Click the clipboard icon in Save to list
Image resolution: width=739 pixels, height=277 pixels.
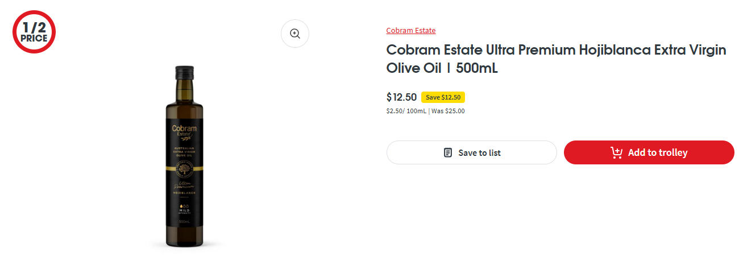click(448, 152)
